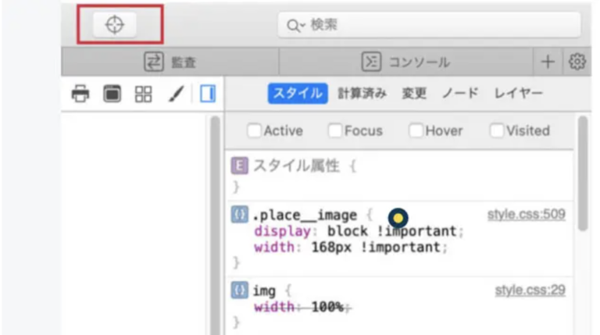Viewport: 600px width, 335px height.
Task: Switch to the コンソール tab
Action: [x=405, y=62]
